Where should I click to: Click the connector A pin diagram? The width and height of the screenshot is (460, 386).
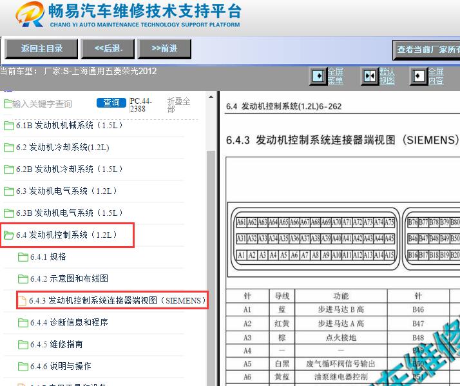click(316, 238)
